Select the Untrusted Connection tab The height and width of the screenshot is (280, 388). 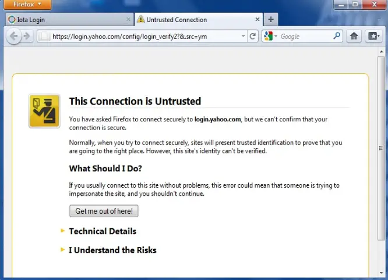click(199, 20)
